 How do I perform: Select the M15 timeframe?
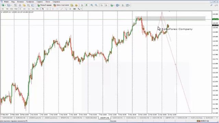click(x=11, y=9)
